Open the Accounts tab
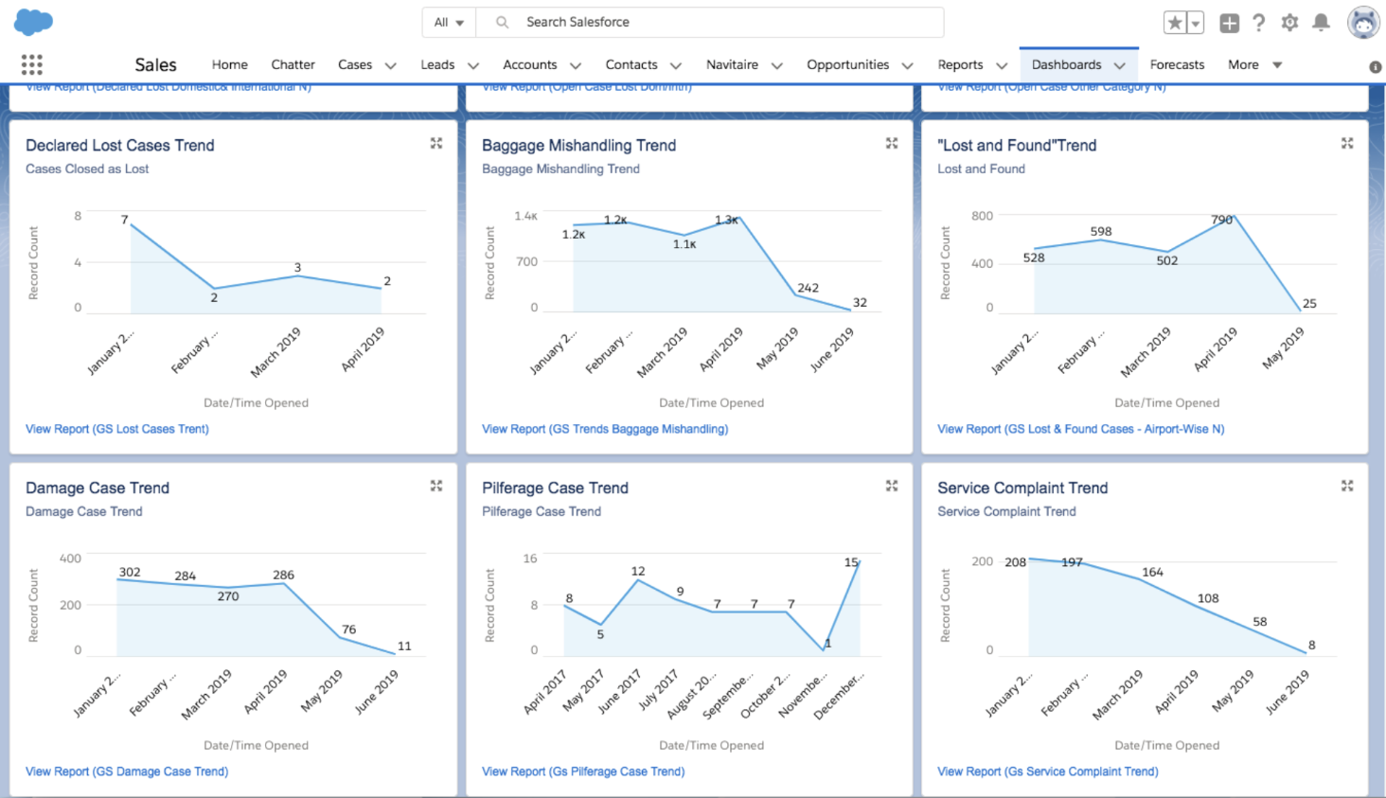Screen dimensions: 1386x798 (530, 64)
